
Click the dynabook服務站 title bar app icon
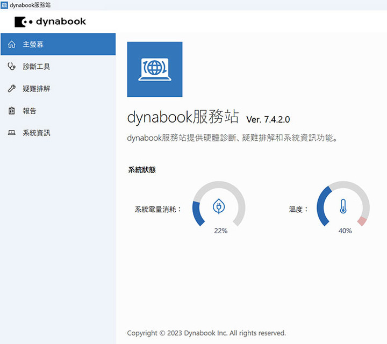coord(4,5)
